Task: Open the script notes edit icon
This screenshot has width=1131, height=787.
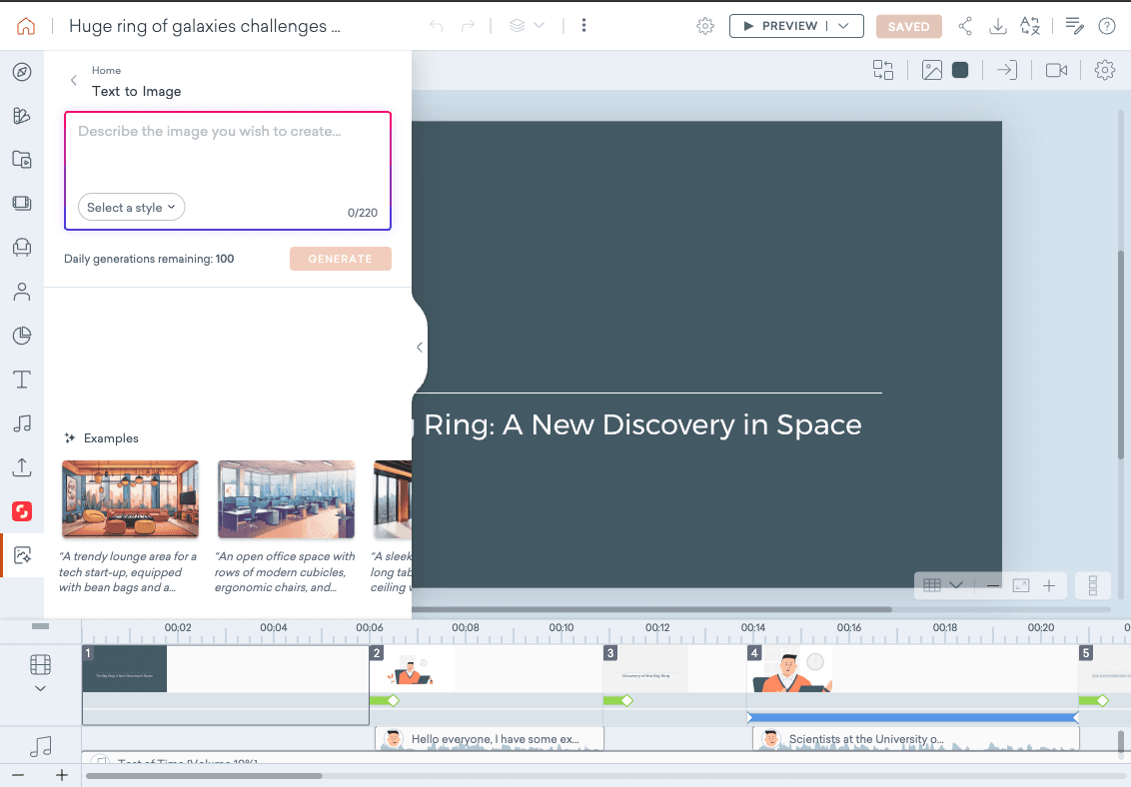Action: 1074,26
